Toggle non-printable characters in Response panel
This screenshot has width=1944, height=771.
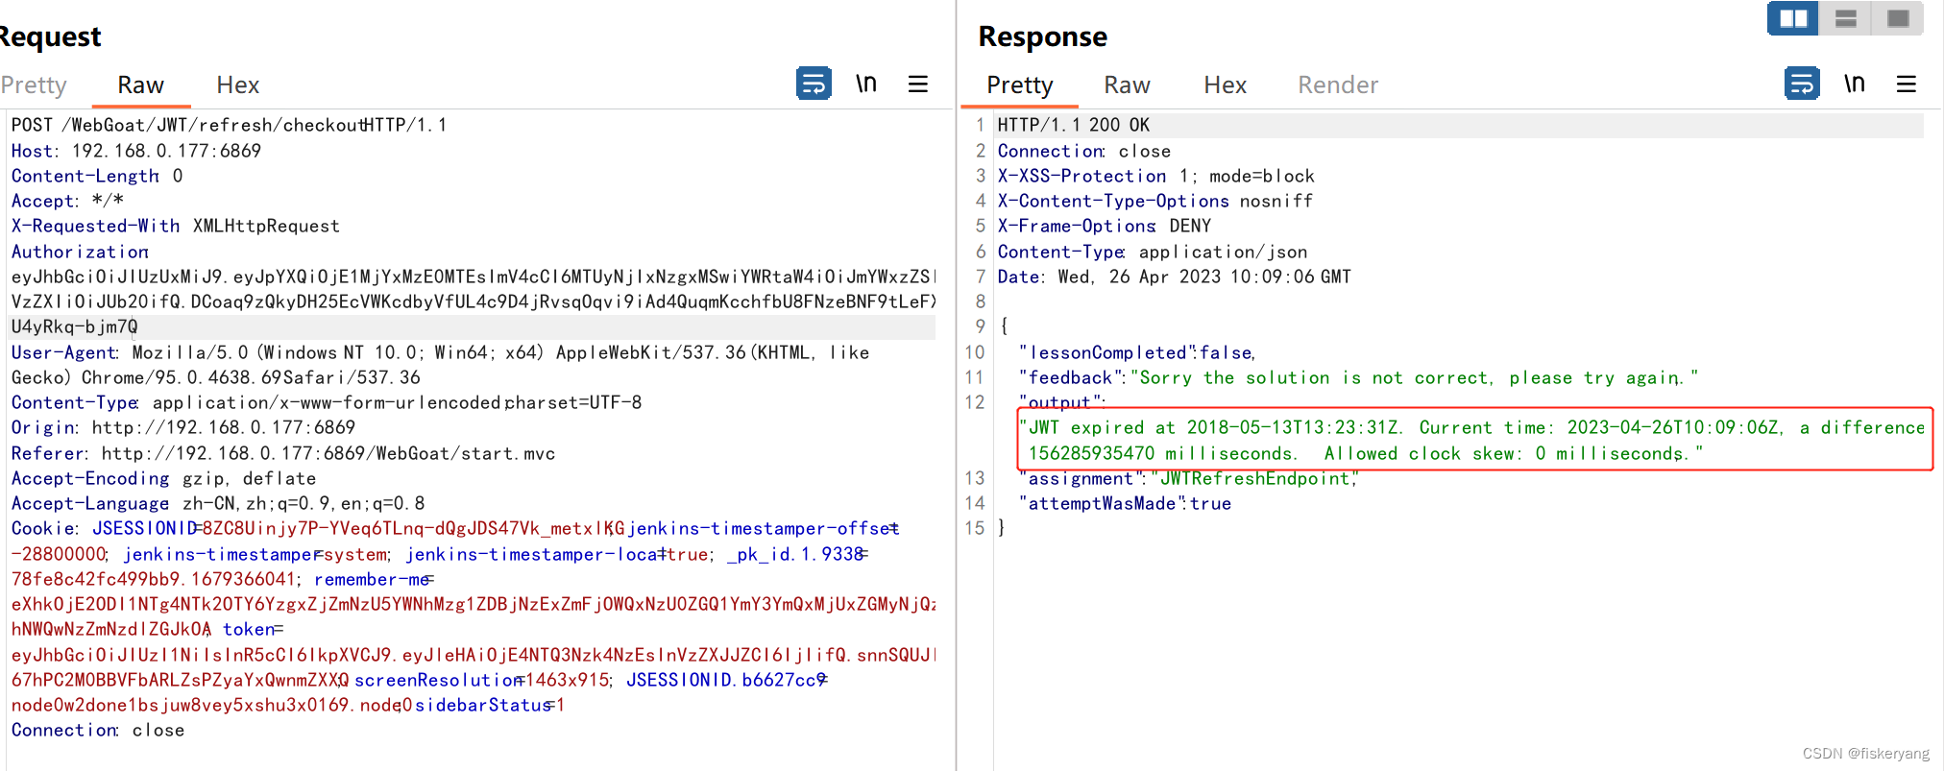[1855, 84]
